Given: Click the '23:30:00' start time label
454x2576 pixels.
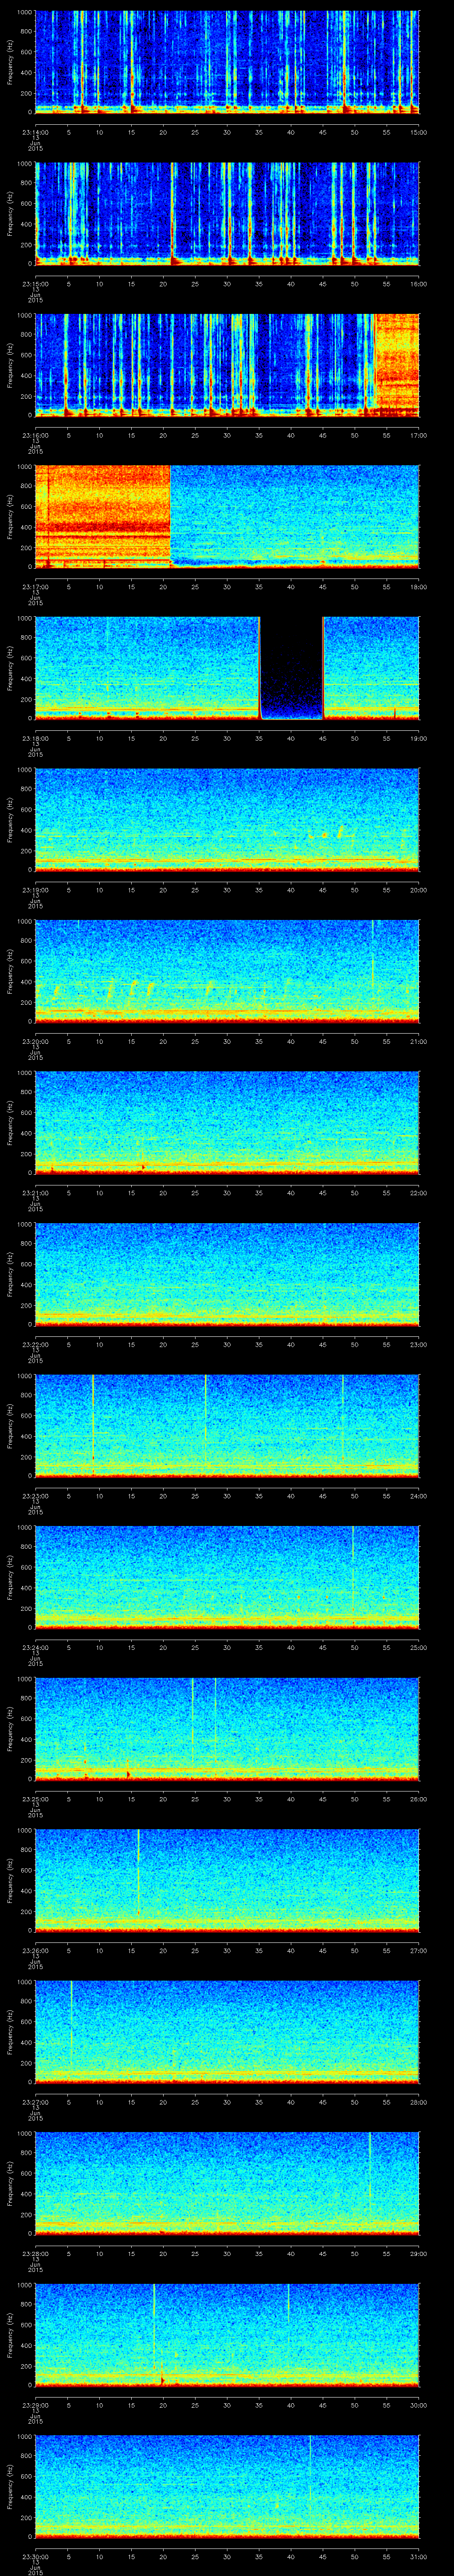Looking at the screenshot, I should (35, 2556).
